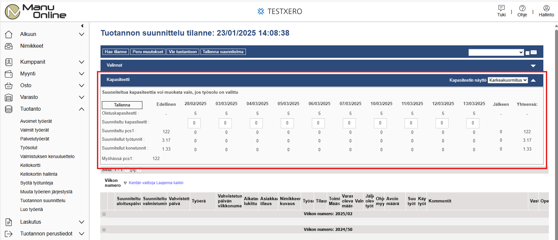Open Ohje help icon
The image size is (558, 240).
click(x=522, y=8)
